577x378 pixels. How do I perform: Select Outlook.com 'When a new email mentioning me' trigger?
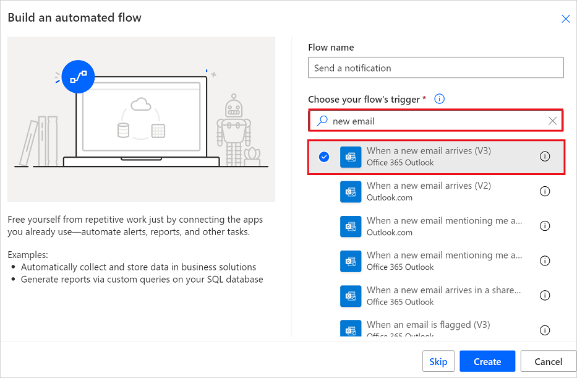tap(436, 226)
